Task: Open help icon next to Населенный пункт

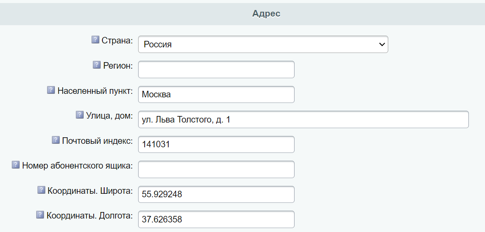Action: [x=51, y=90]
